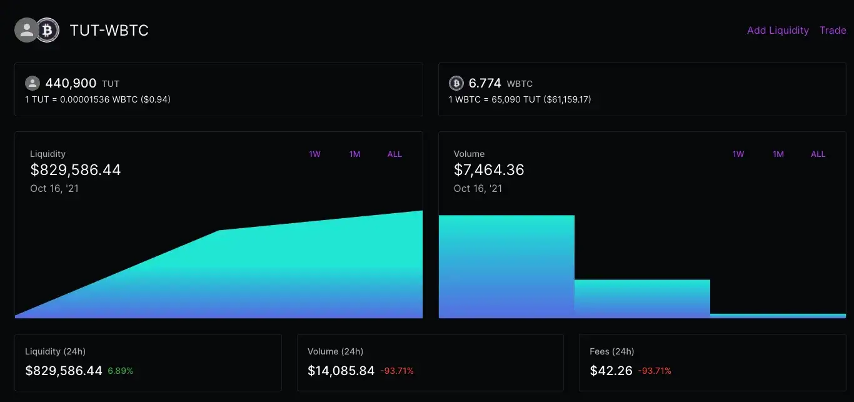Click the Liquidity (24h) stat card
The height and width of the screenshot is (402, 854).
[x=148, y=363]
